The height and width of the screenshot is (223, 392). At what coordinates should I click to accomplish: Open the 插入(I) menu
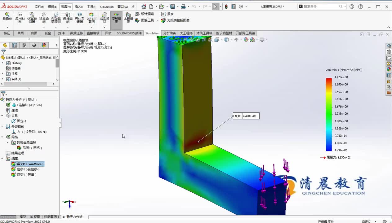(79, 7)
